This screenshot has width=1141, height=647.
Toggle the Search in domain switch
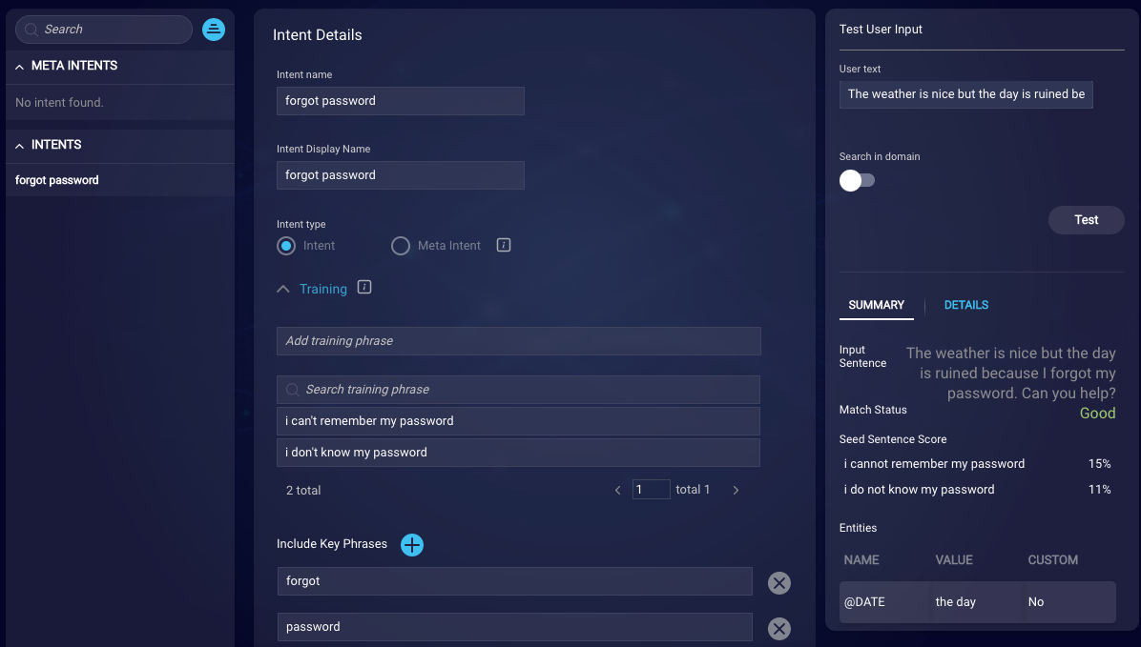click(857, 180)
